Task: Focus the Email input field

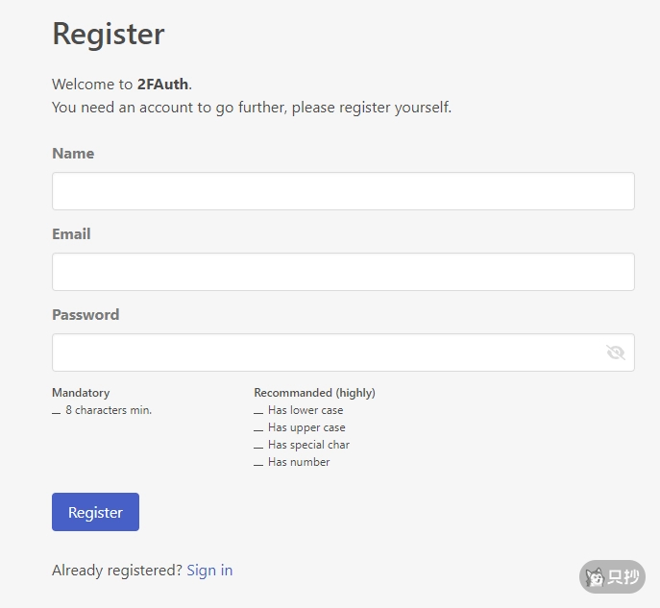Action: click(x=343, y=272)
